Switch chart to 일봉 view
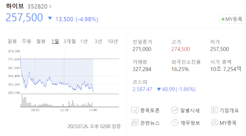 point(12,41)
